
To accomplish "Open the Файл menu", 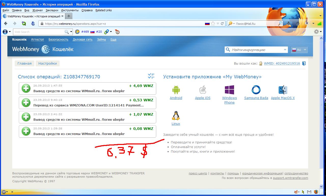I will tap(6, 10).
